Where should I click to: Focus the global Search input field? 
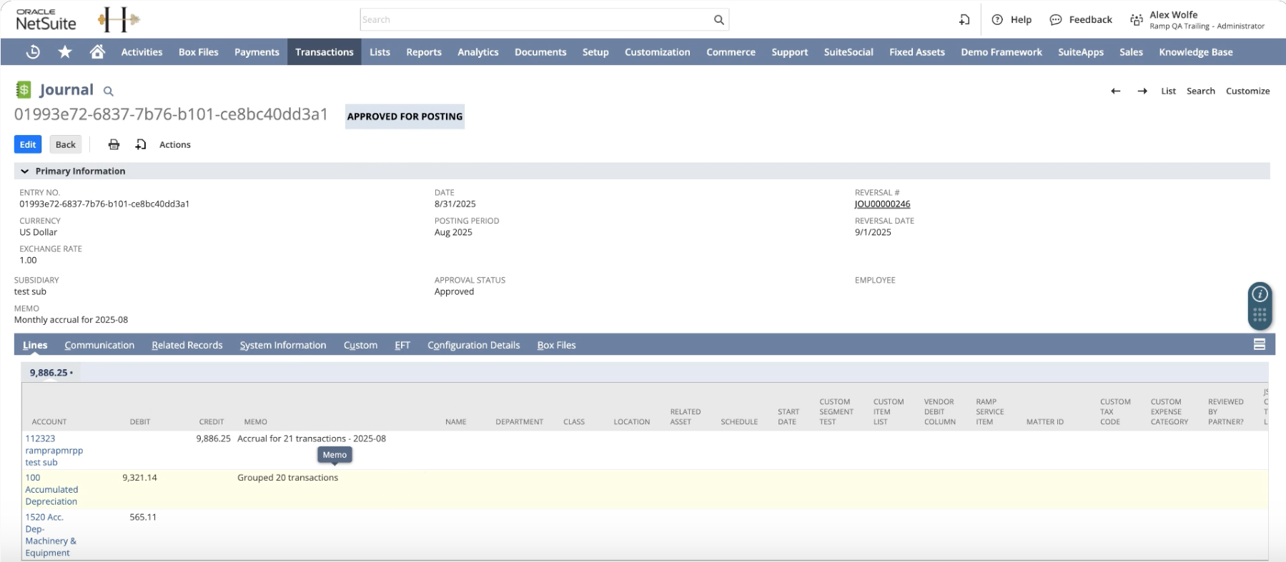pyautogui.click(x=536, y=20)
